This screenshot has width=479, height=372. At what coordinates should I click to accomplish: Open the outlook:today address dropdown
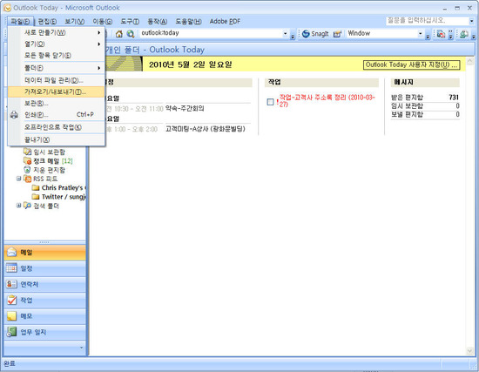click(286, 34)
